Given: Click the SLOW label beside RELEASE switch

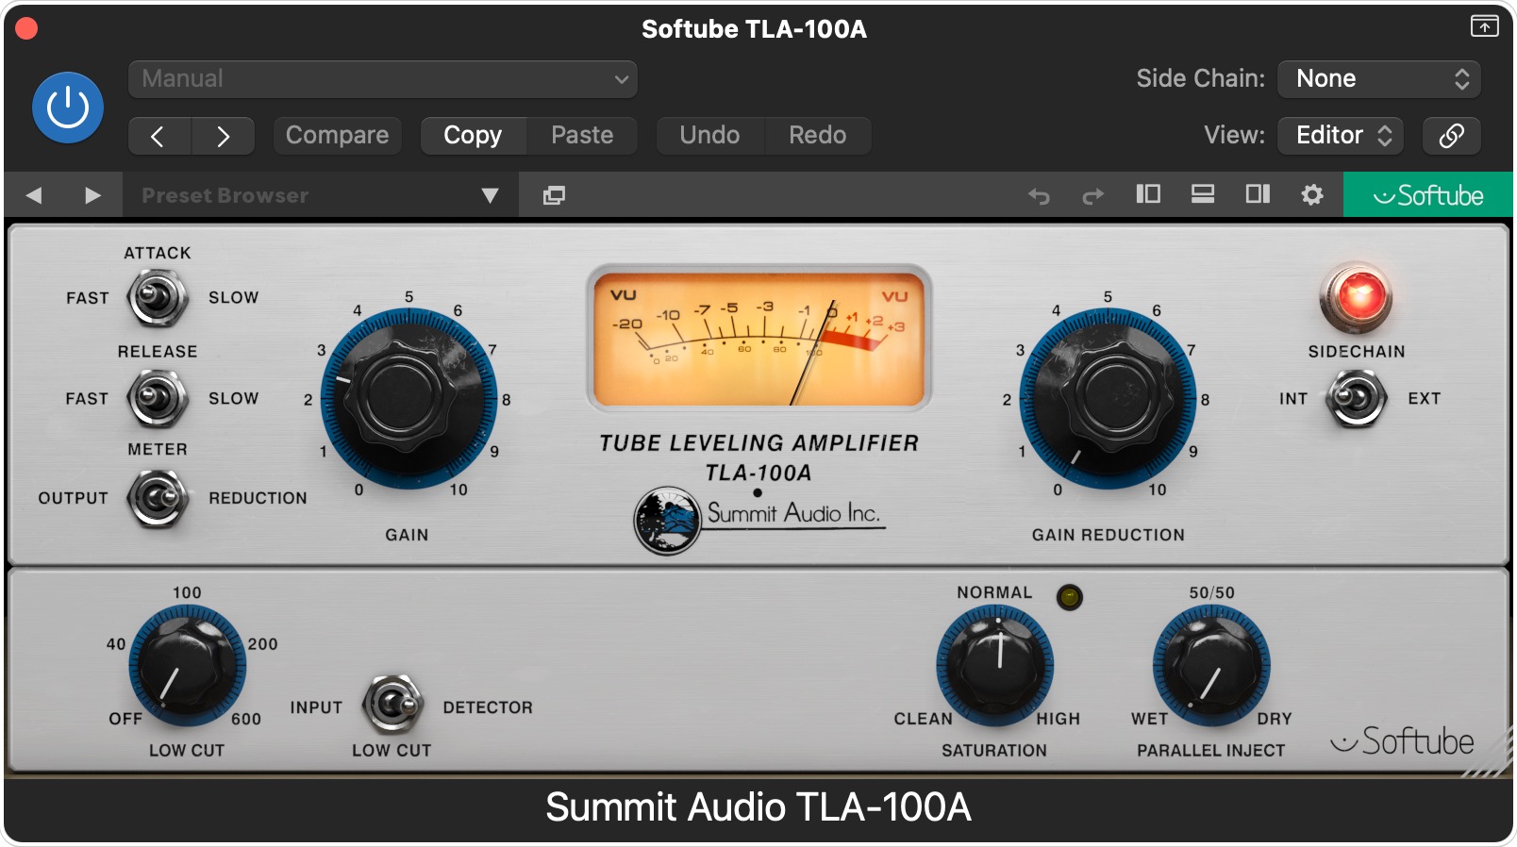Looking at the screenshot, I should click(233, 399).
